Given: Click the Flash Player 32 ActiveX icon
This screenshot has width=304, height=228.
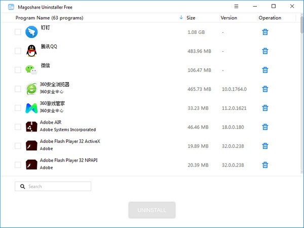Looking at the screenshot, I should pos(31,145).
